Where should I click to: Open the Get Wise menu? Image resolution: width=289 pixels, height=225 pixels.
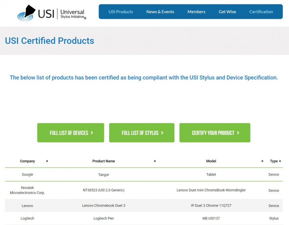point(227,12)
